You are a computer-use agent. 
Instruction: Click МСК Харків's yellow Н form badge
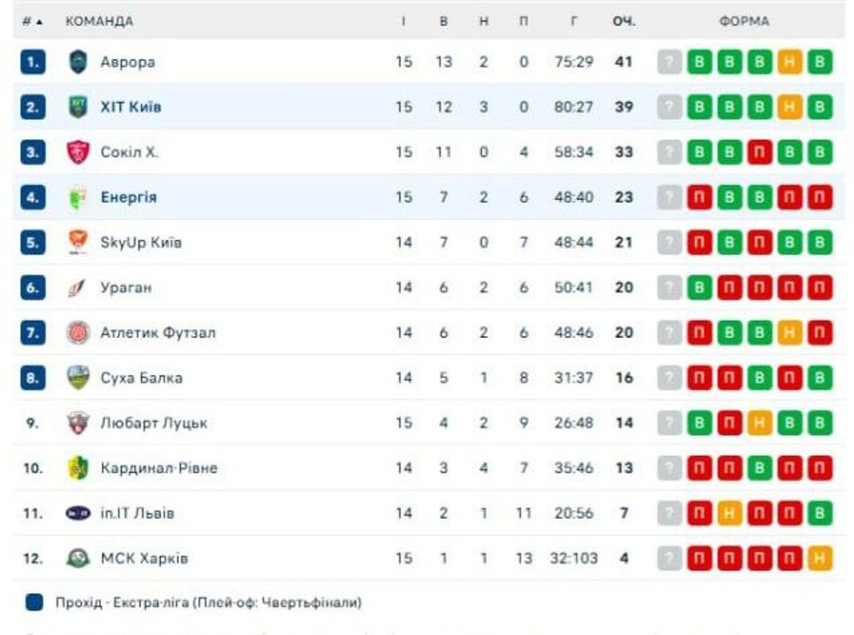[x=820, y=558]
